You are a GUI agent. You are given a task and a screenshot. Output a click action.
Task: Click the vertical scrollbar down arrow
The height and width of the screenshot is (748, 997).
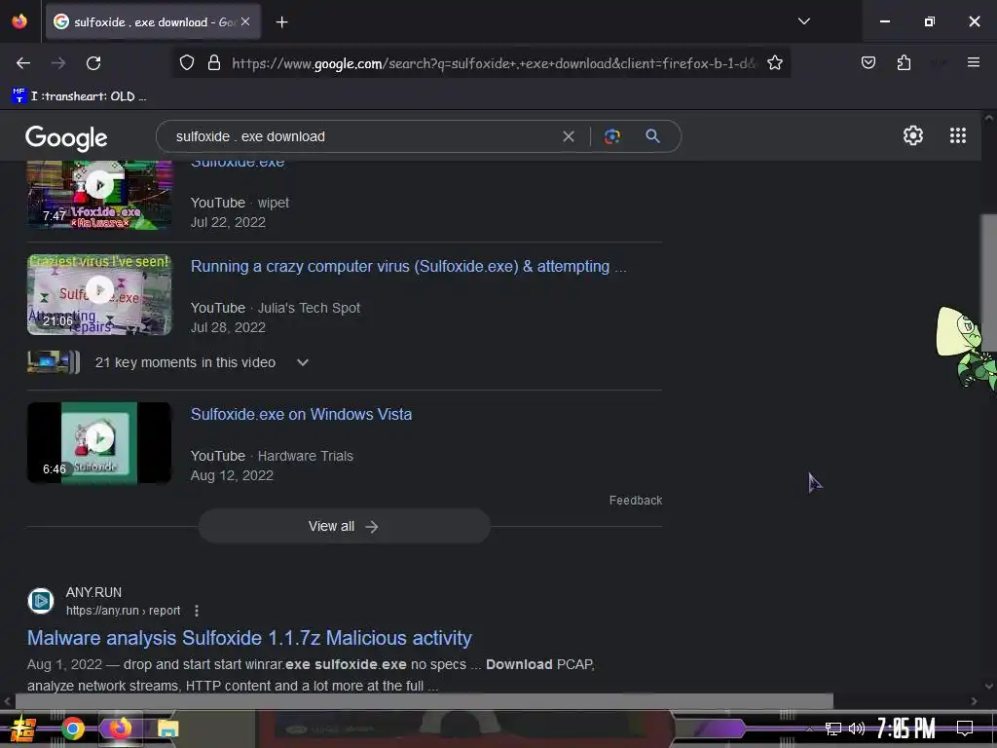[988, 686]
